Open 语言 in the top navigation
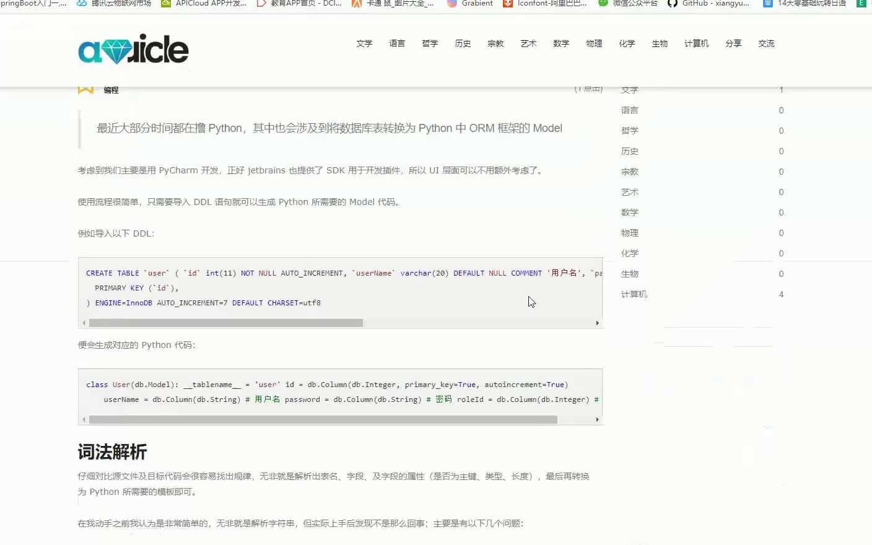The image size is (872, 545). [x=397, y=43]
